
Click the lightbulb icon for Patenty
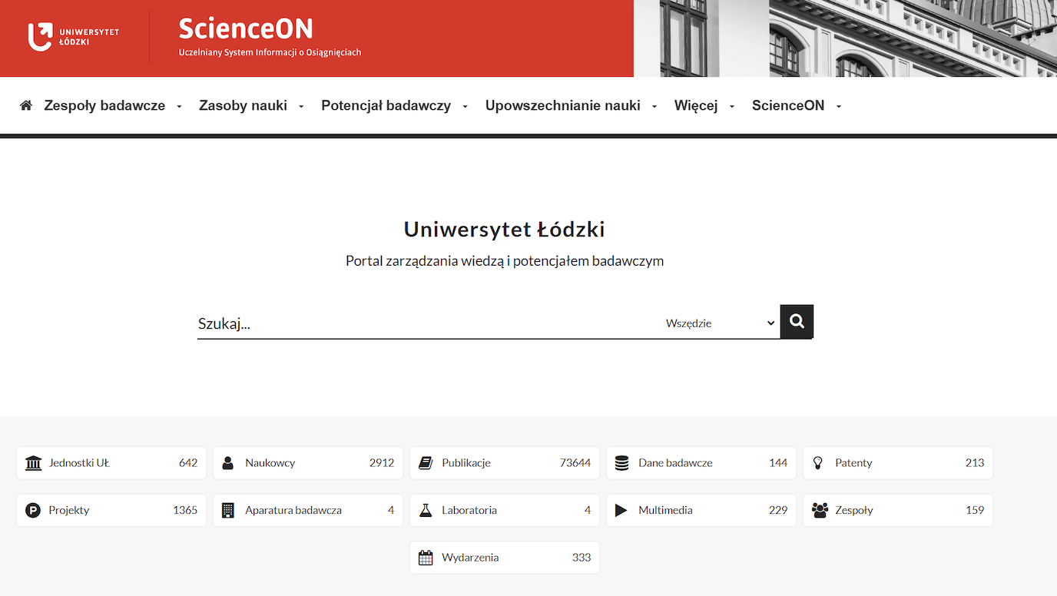tap(818, 463)
